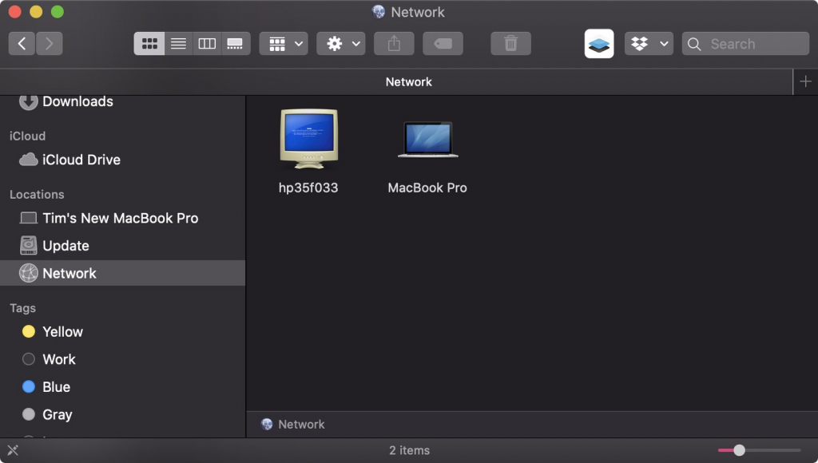The height and width of the screenshot is (463, 818).
Task: Select the hp35f033 computer icon
Action: tap(309, 139)
